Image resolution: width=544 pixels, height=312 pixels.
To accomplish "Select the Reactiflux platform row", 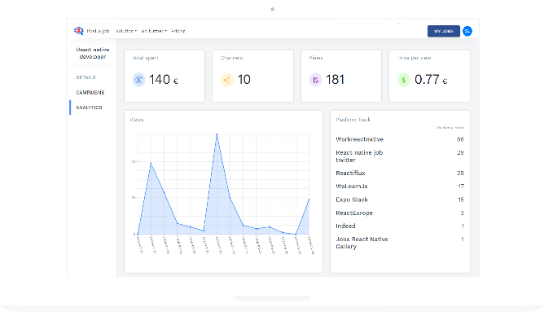I will click(x=400, y=173).
